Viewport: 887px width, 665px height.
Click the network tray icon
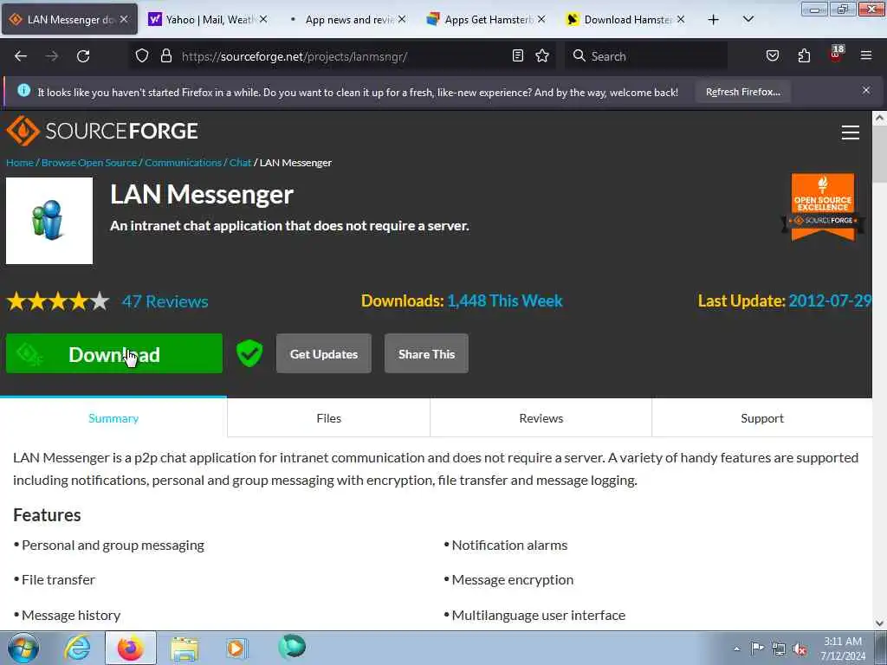coord(779,649)
